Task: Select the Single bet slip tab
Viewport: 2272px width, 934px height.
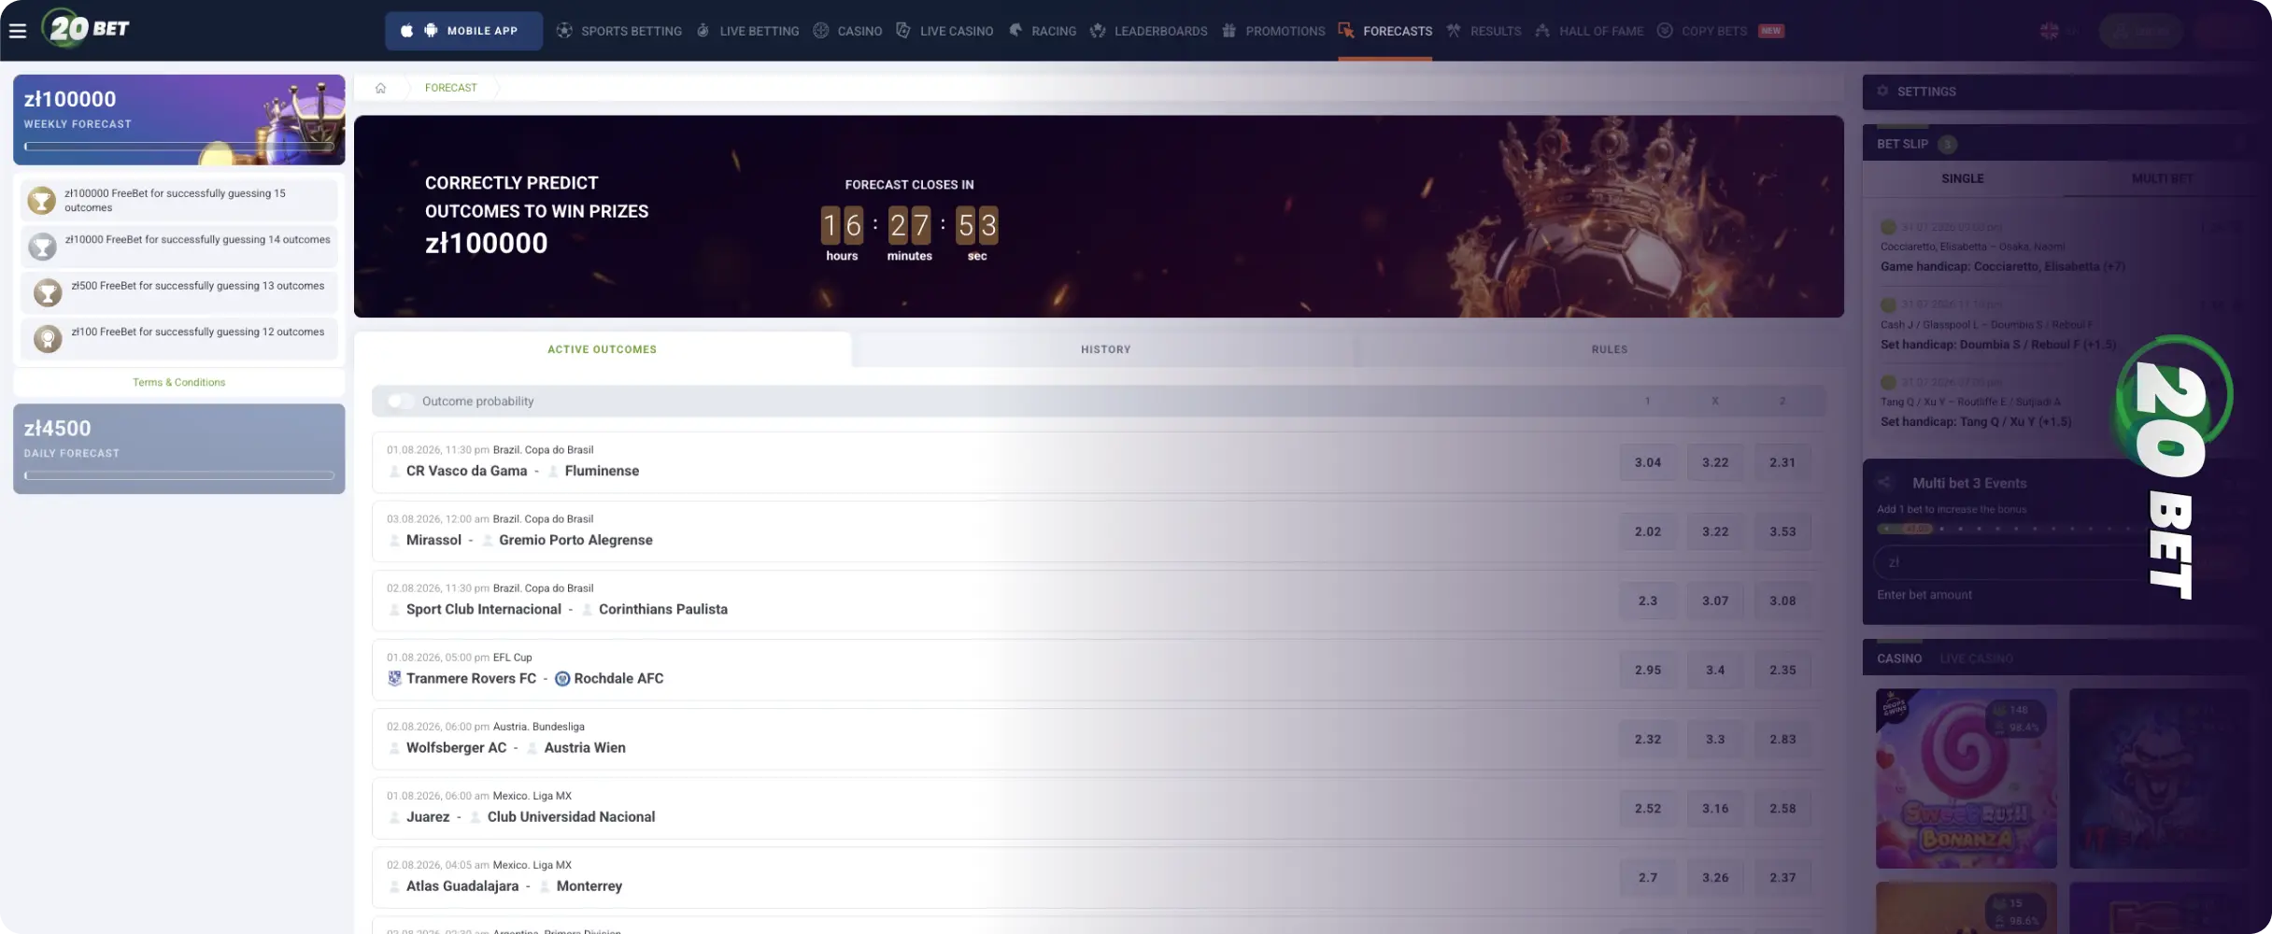Action: (1962, 178)
